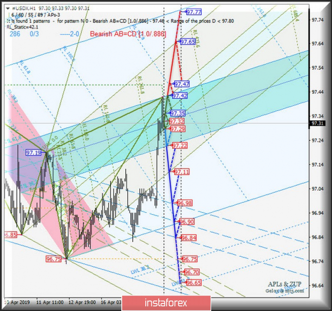
Task: Click the 97.54 price axis tick
Action: [318, 68]
